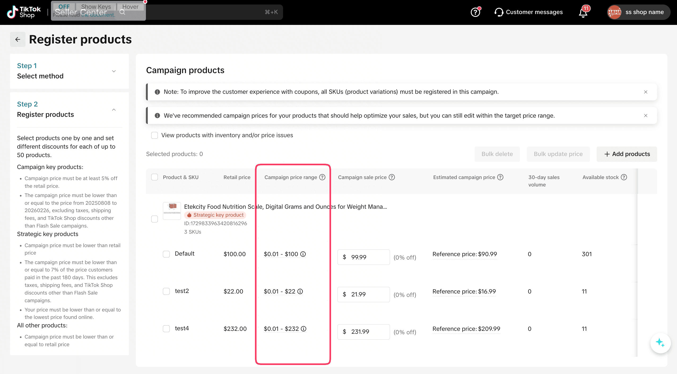The width and height of the screenshot is (677, 374).
Task: Click the Add products button
Action: pyautogui.click(x=627, y=154)
